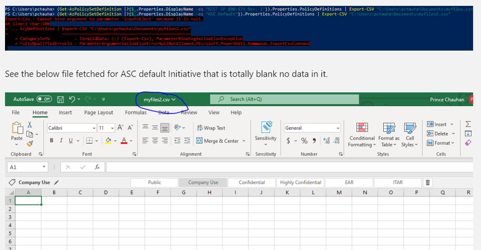Open the Delete cells dropdown arrow
This screenshot has width=481, height=250.
[x=453, y=134]
